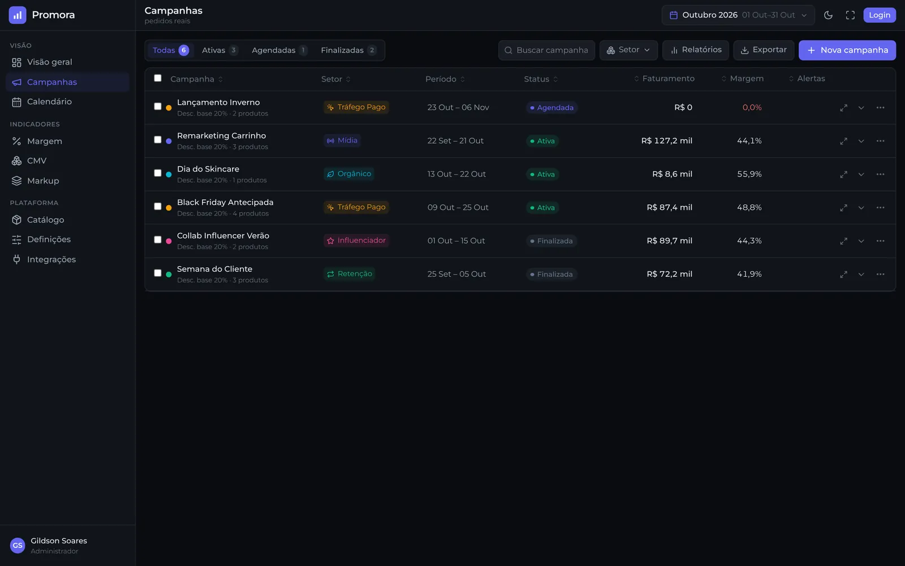
Task: Open more options for Semana do Cliente
Action: click(880, 275)
